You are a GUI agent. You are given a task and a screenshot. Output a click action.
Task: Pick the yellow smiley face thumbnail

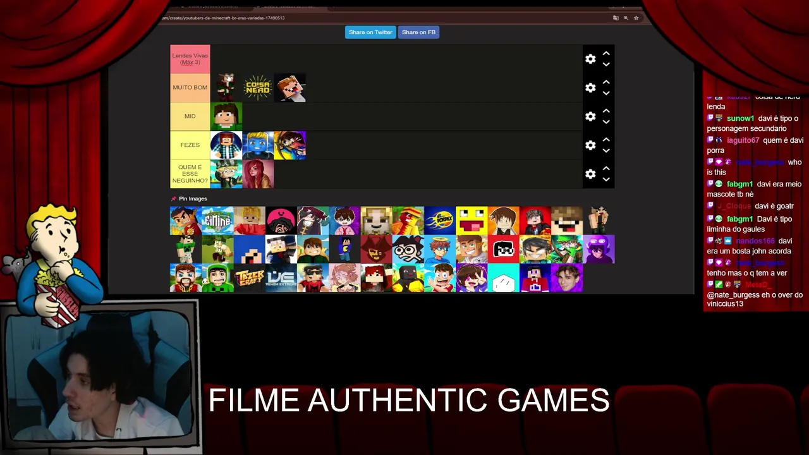tap(471, 221)
